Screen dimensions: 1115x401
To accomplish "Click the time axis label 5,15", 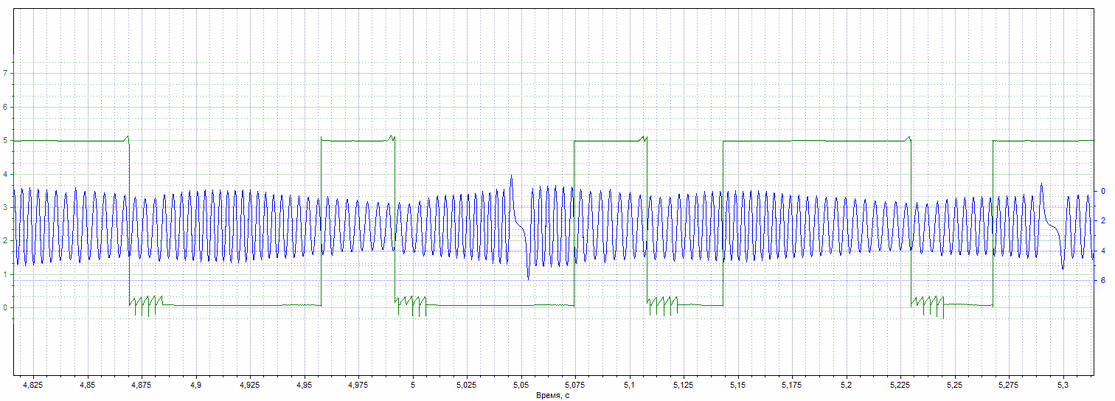I will (737, 385).
